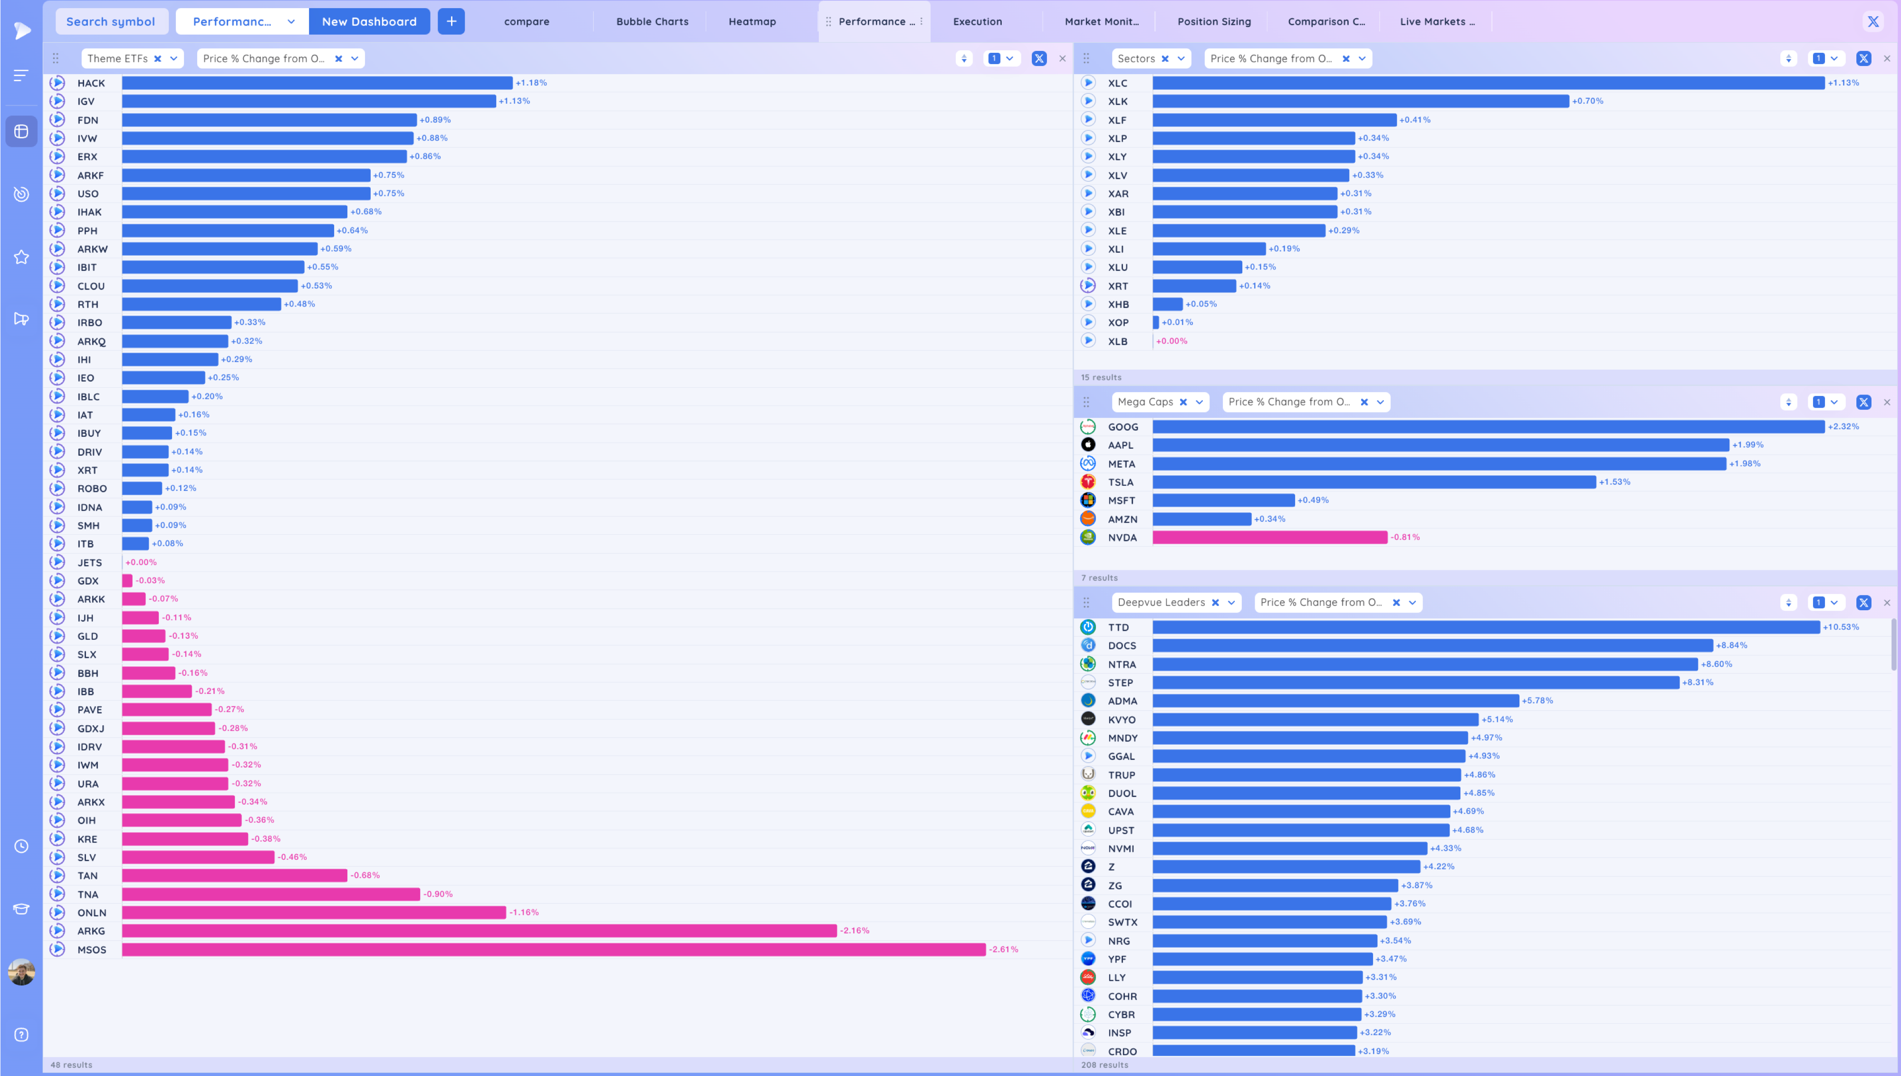Screen dimensions: 1901x1076
Task: Click the help question mark icon
Action: tap(21, 1035)
